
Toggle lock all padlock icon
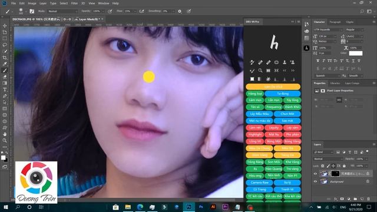pyautogui.click(x=344, y=166)
